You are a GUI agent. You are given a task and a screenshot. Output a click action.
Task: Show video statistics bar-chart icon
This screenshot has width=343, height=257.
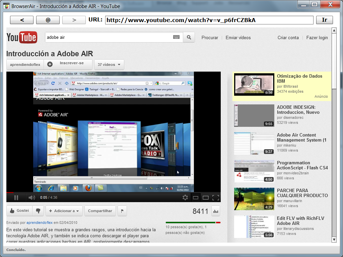tap(216, 211)
